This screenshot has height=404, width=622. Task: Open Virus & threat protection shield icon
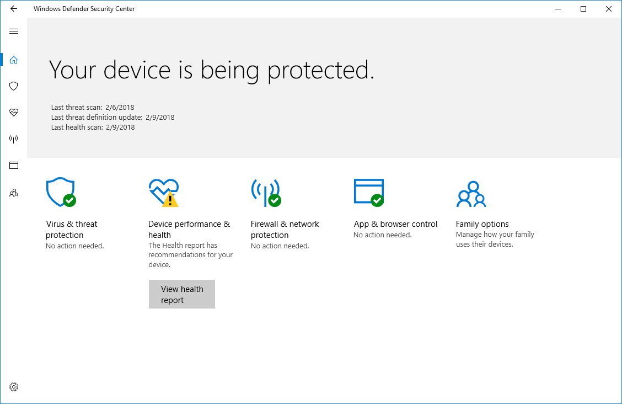pos(61,192)
